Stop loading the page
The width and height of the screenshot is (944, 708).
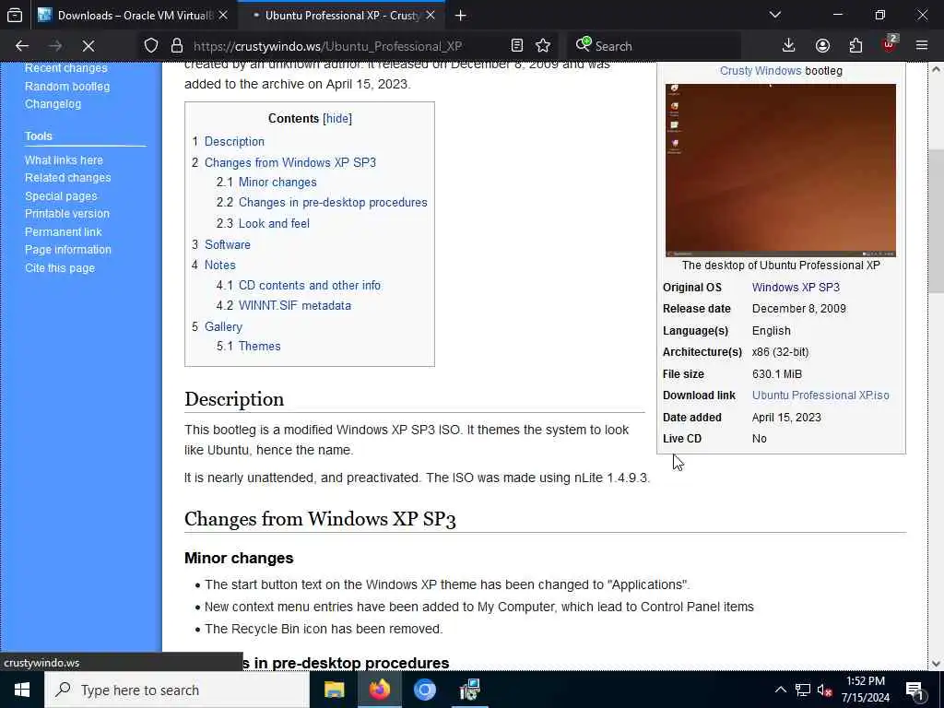(x=88, y=46)
